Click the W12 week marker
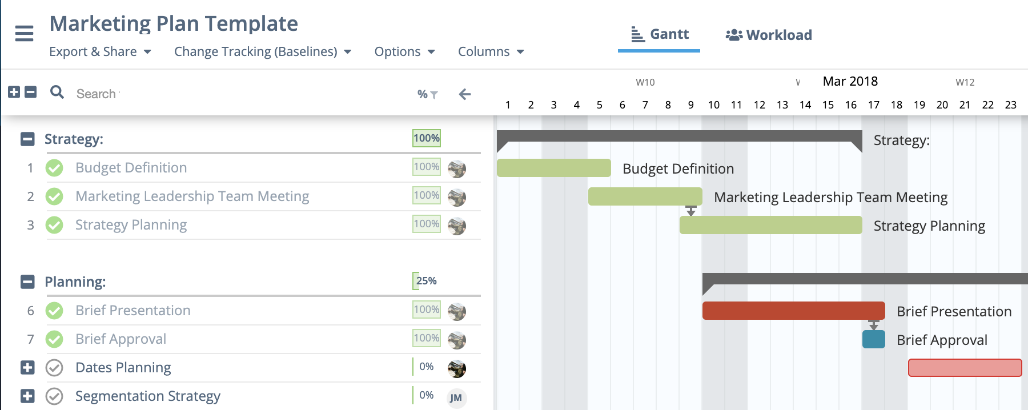The height and width of the screenshot is (410, 1028). tap(965, 82)
